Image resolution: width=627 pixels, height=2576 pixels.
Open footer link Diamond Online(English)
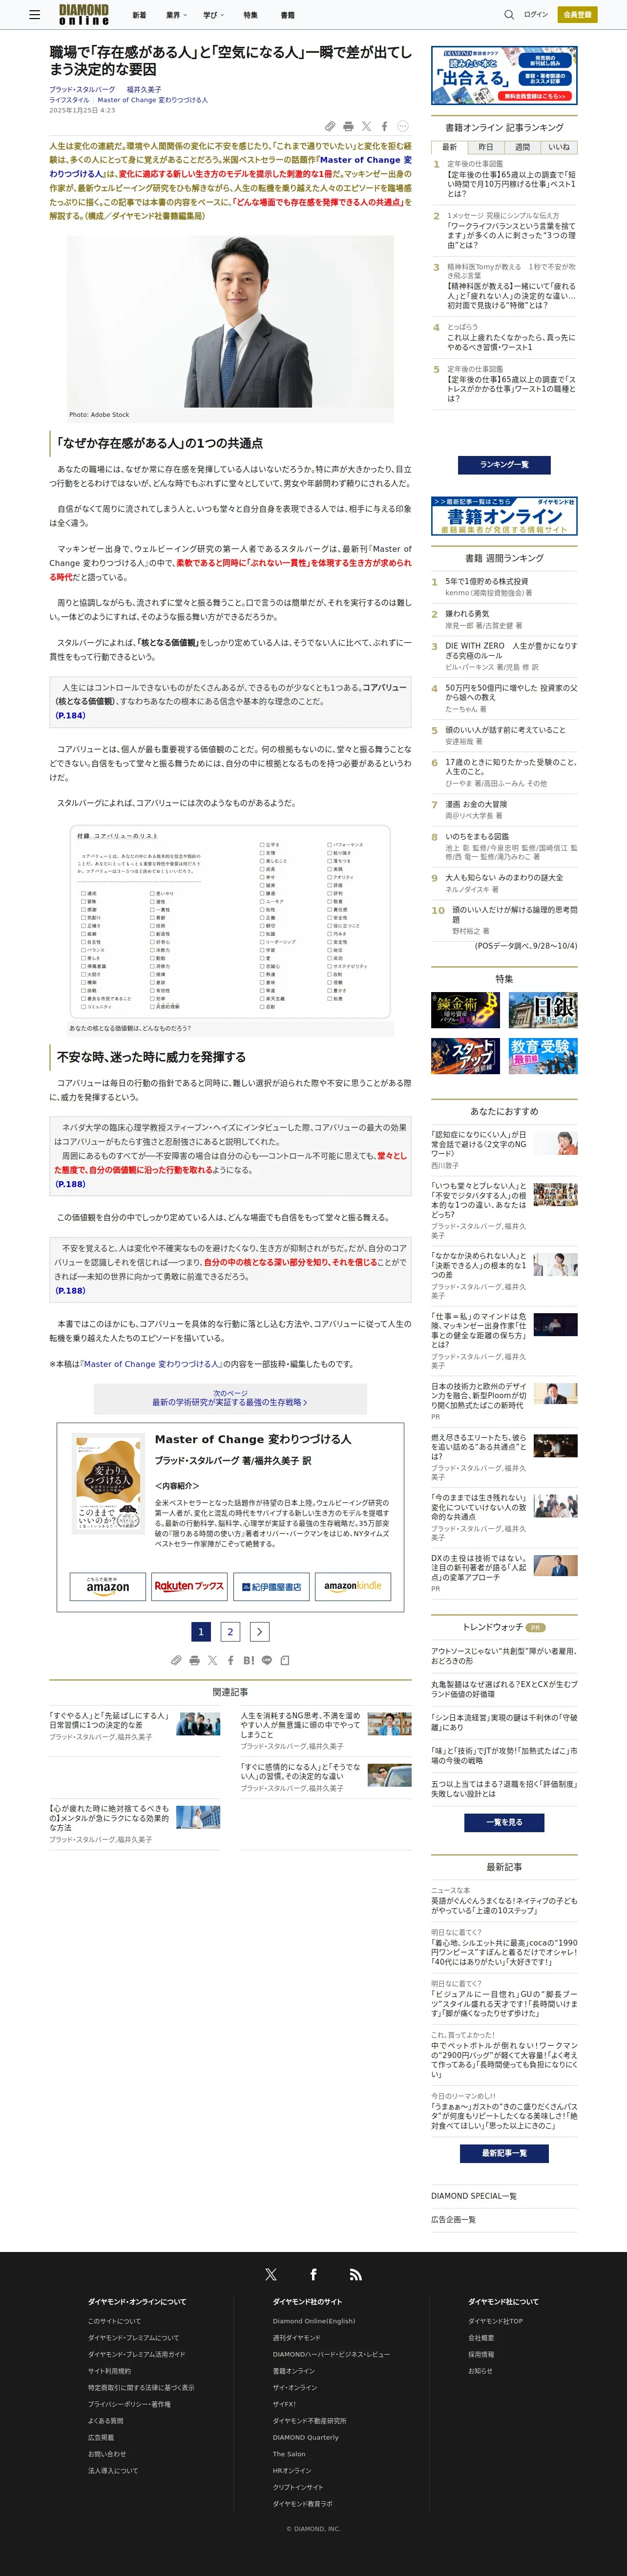tap(313, 2321)
